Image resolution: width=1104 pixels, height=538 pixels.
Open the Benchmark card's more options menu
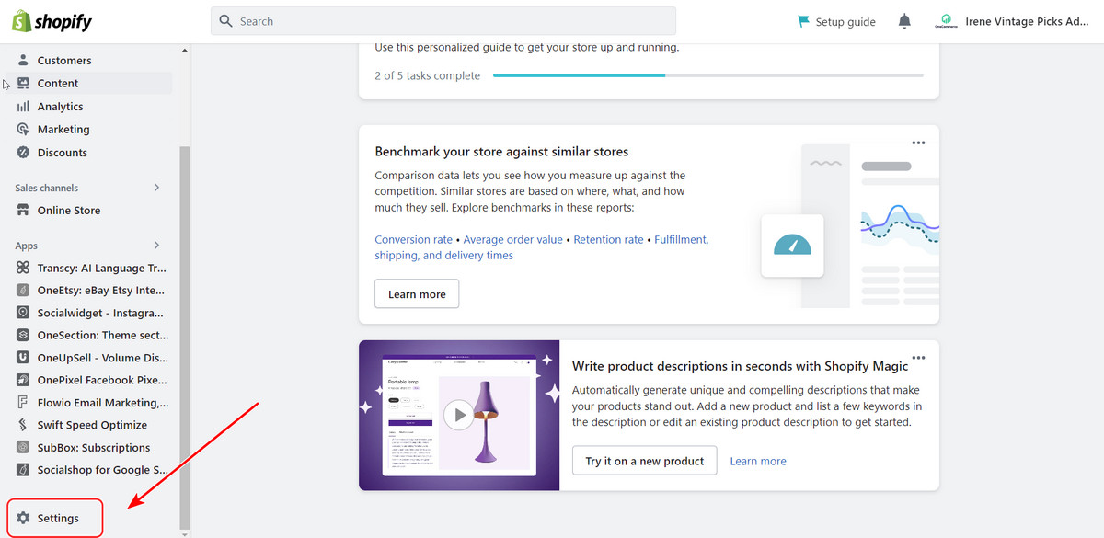point(918,143)
